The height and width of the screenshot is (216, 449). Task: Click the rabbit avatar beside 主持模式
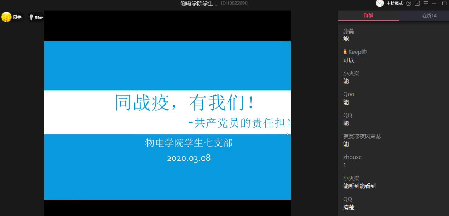[x=380, y=4]
